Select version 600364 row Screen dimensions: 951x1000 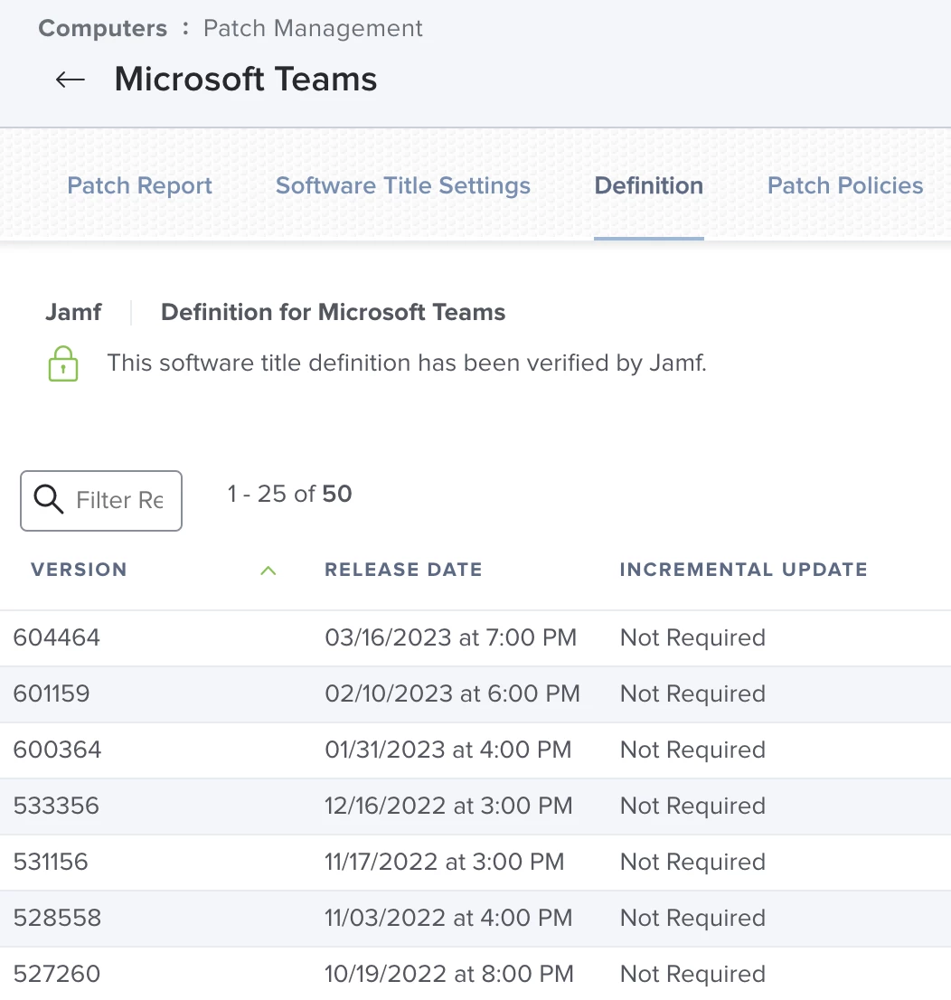point(475,750)
